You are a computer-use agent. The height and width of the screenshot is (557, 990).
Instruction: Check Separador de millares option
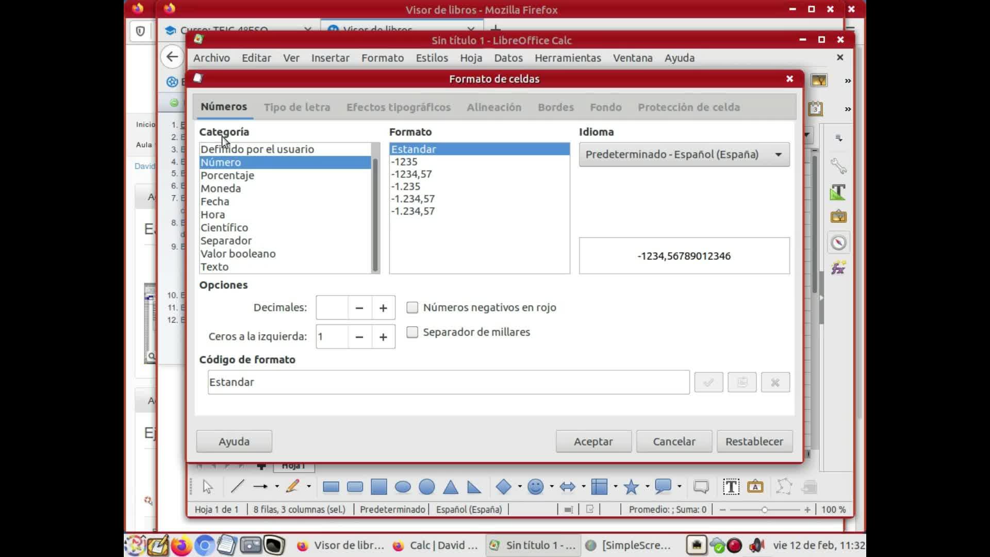tap(412, 333)
